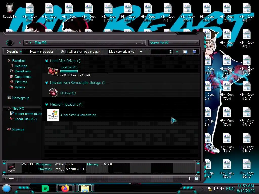Select HEy - Copy (86).rtf desktop file
259x194 pixels.
coord(247,91)
